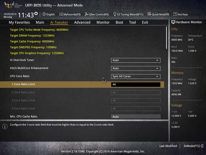Viewport: 206px width, 155px height.
Task: Open Qfan Control(F6)
Action: click(x=97, y=14)
